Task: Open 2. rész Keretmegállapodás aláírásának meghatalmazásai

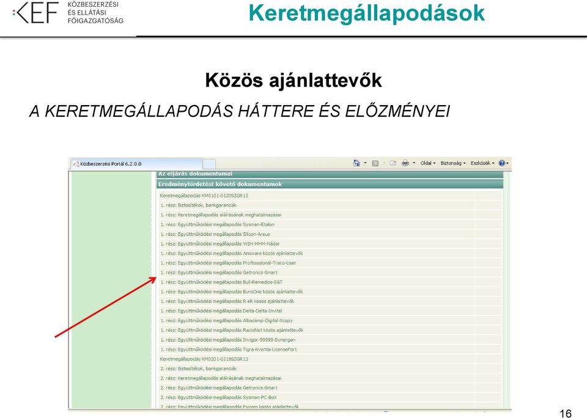Action: click(x=221, y=378)
